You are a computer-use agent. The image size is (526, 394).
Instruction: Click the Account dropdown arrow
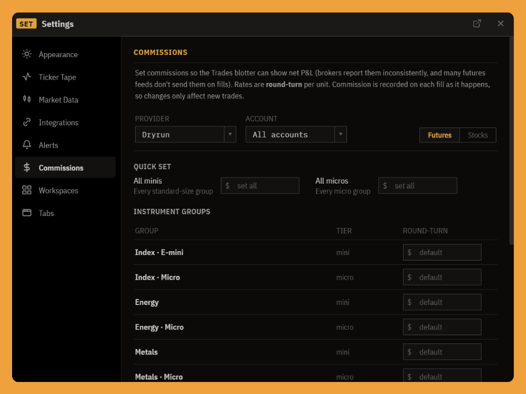pyautogui.click(x=340, y=135)
